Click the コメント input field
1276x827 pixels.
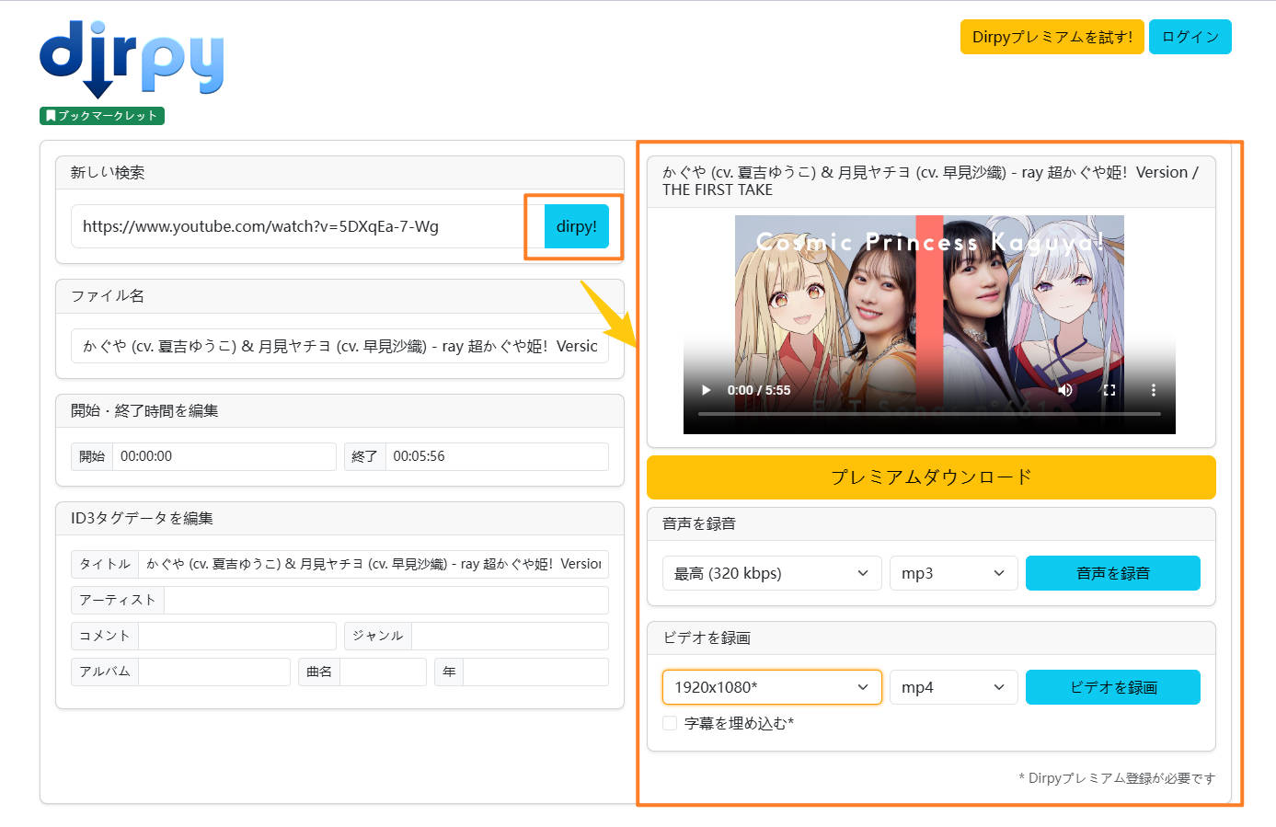coord(236,636)
